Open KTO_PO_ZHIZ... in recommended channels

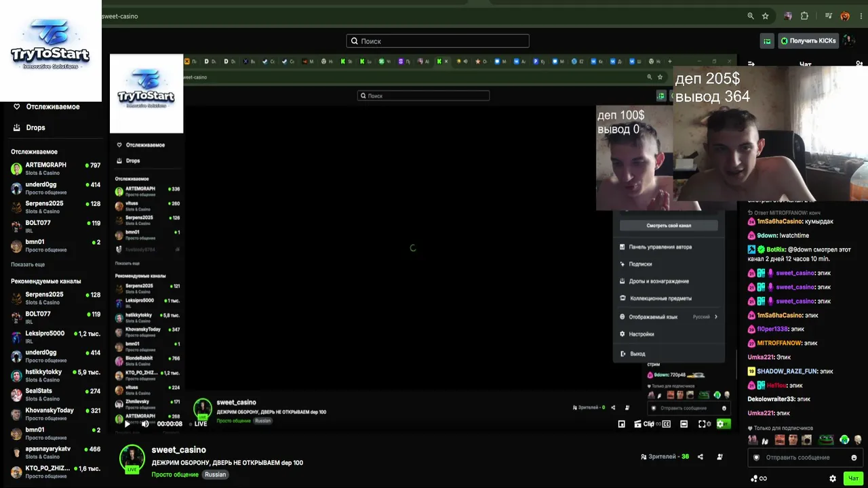56,471
